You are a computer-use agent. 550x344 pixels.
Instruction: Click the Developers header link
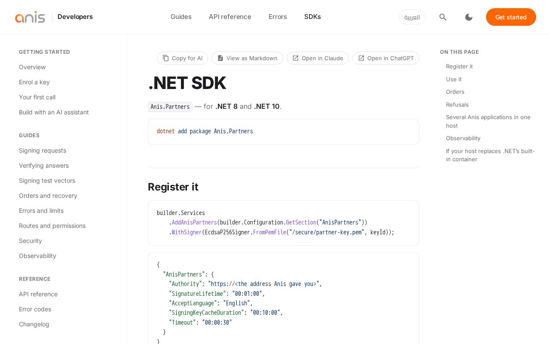(75, 17)
